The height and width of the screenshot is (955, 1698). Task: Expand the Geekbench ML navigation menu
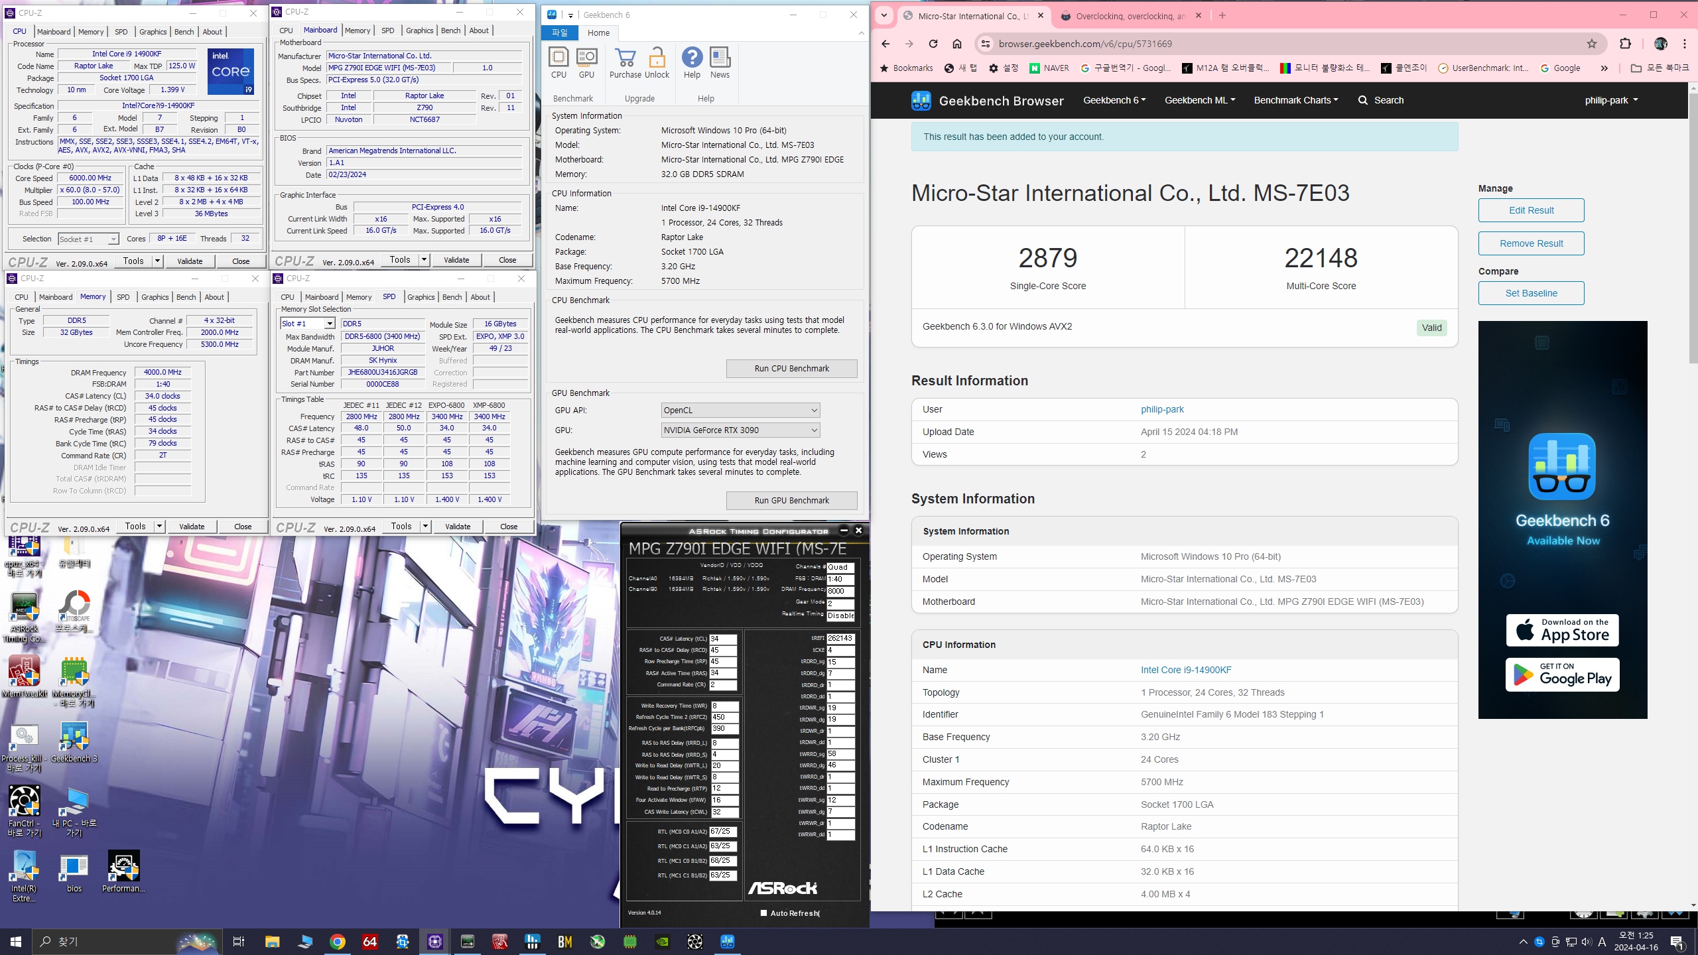[x=1200, y=101]
